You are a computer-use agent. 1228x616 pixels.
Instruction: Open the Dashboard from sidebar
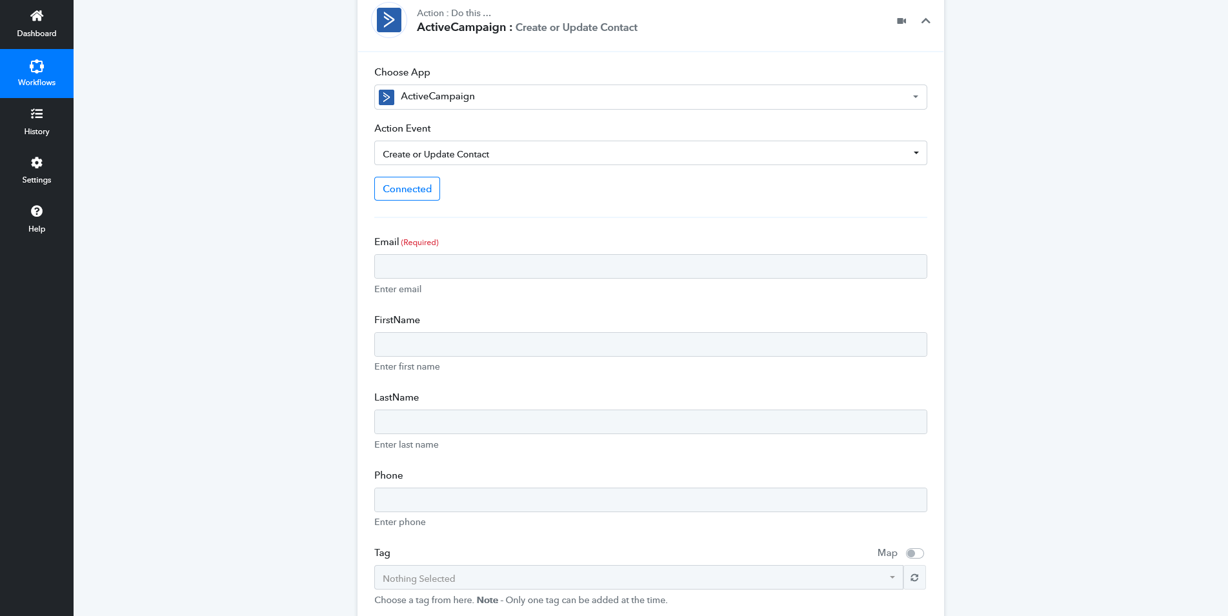37,25
